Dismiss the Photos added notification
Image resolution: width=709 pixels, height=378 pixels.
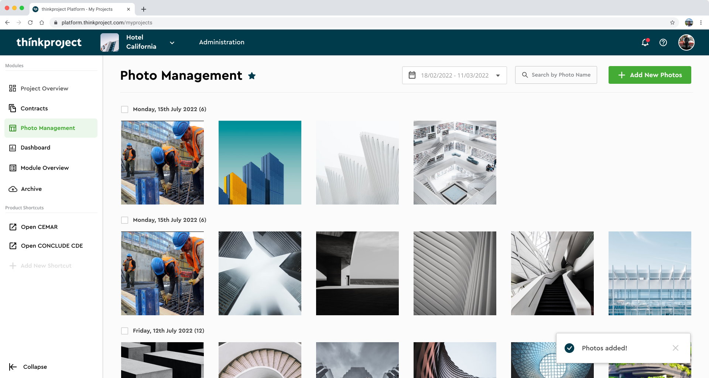tap(675, 348)
